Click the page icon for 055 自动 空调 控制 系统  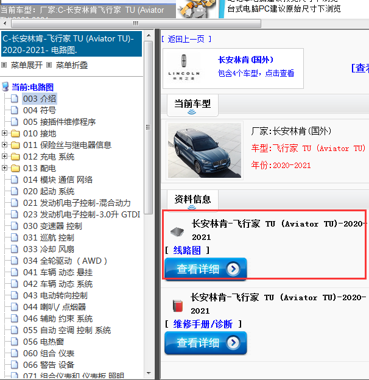point(15,330)
